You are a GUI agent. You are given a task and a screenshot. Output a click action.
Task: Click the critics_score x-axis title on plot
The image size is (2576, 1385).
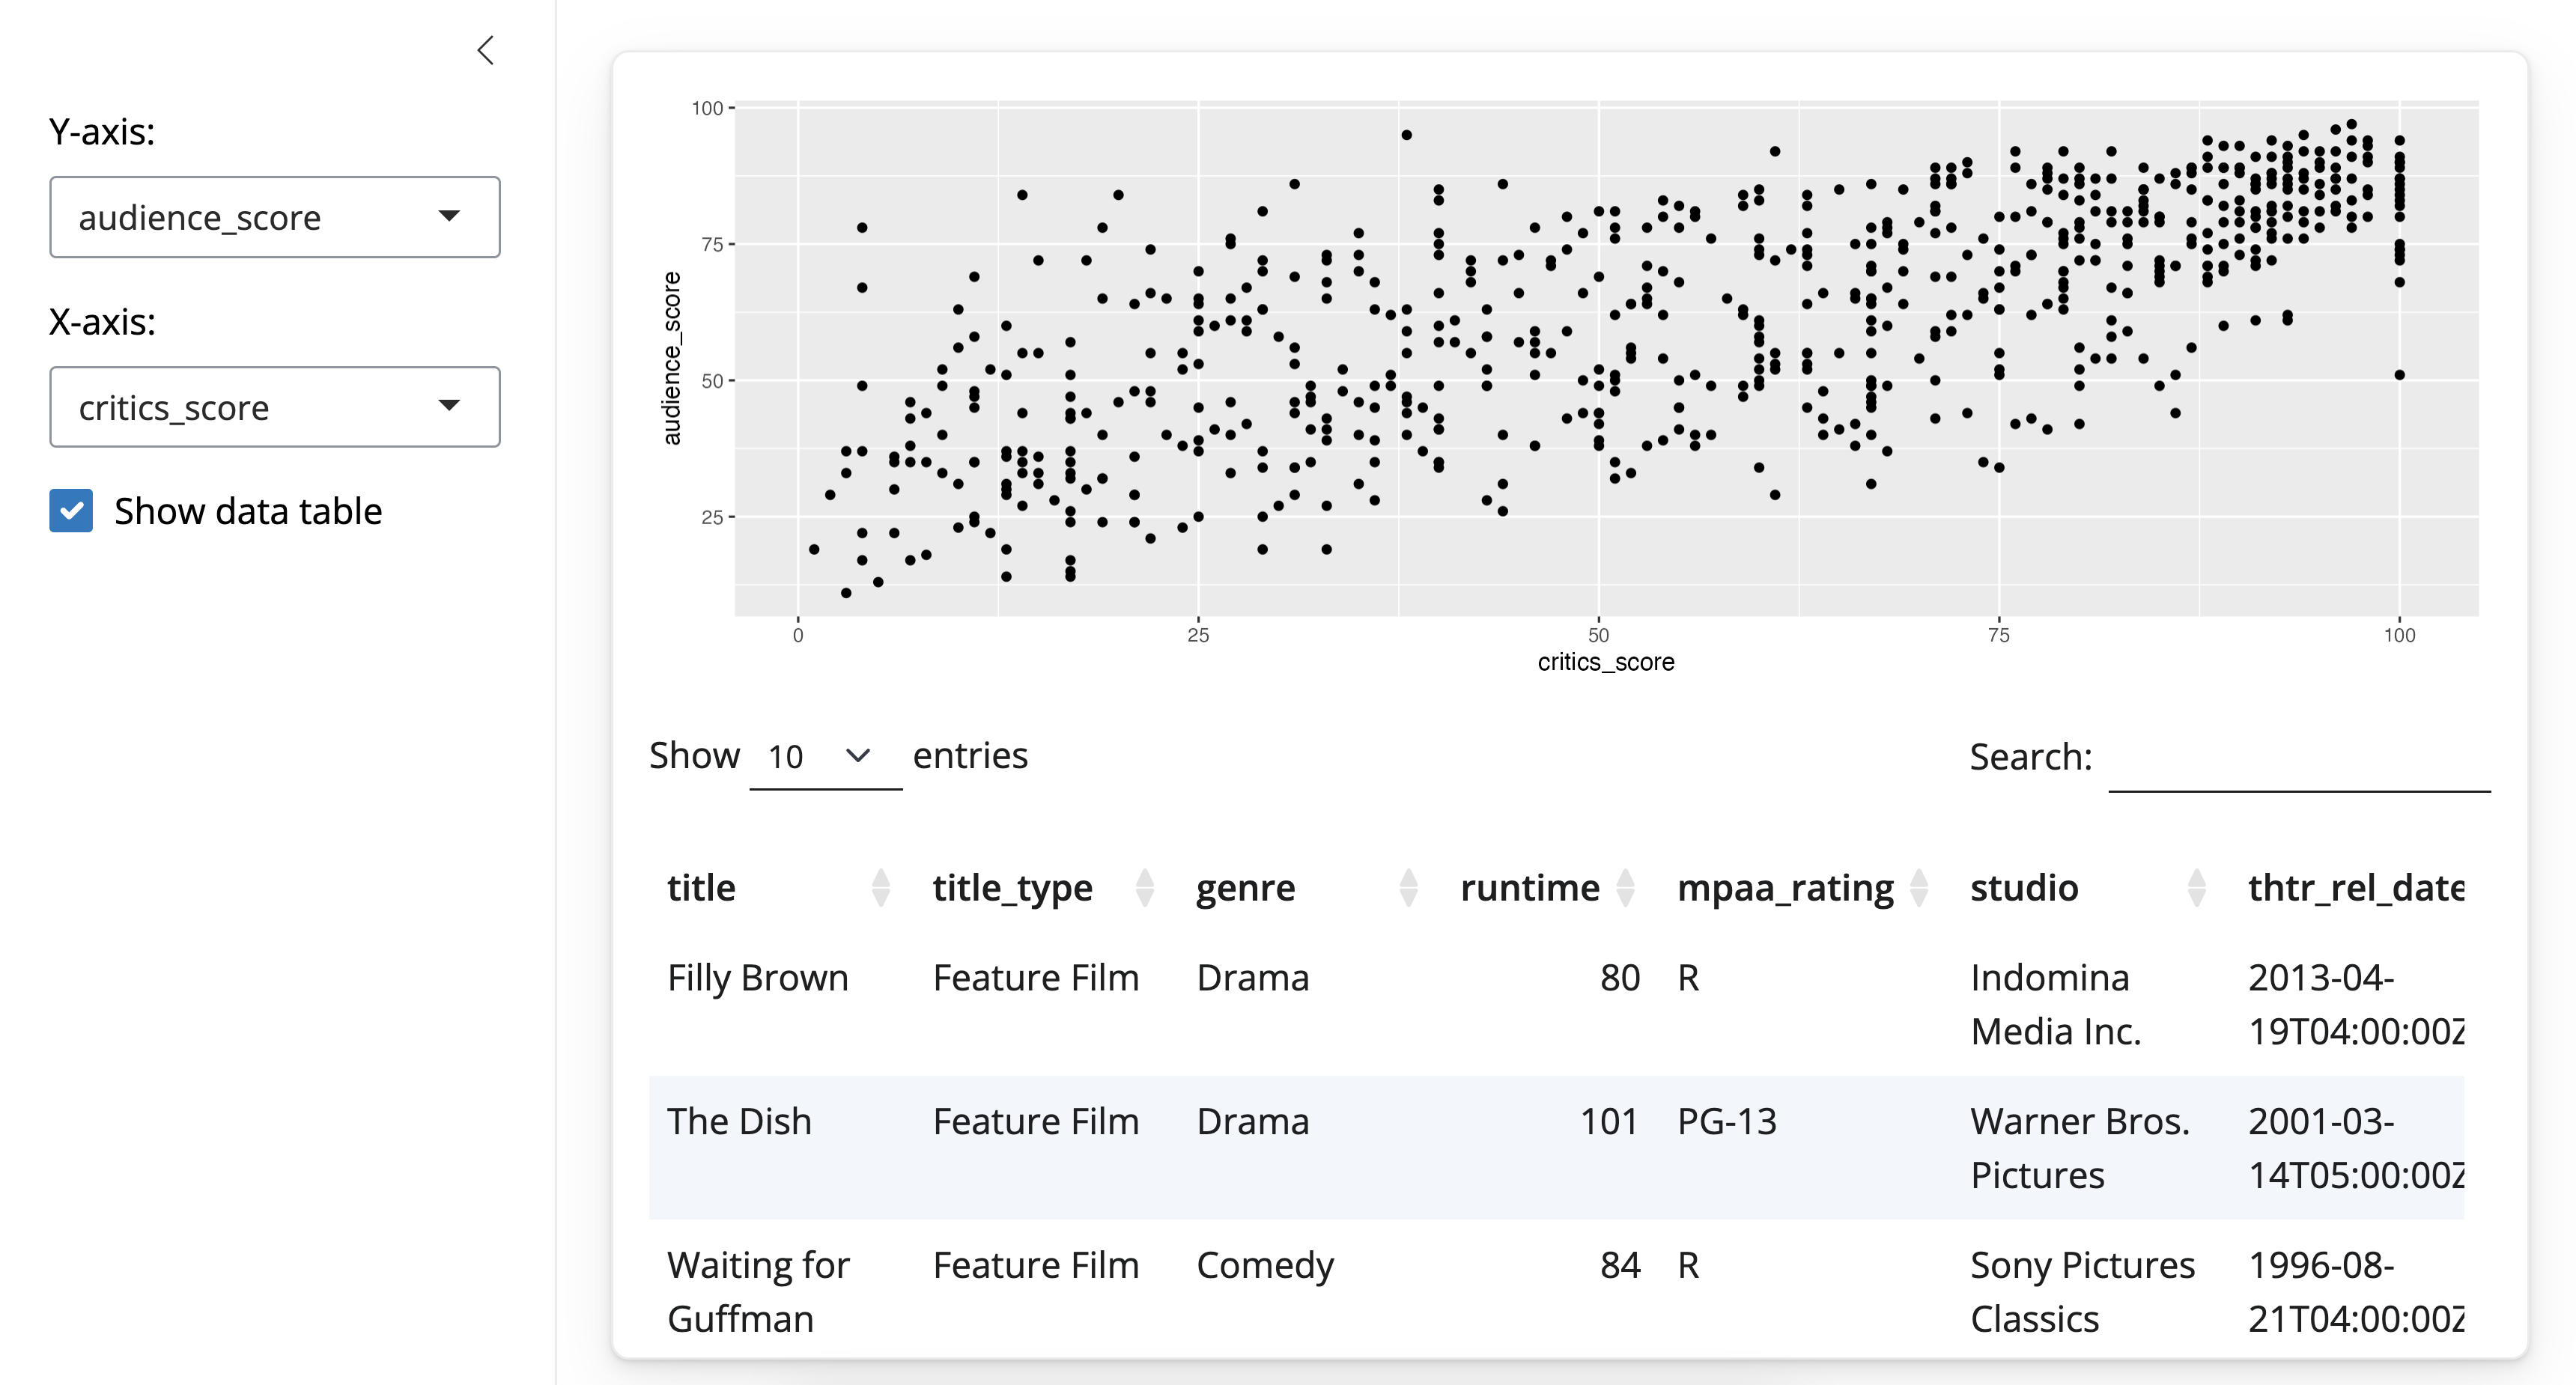tap(1606, 662)
